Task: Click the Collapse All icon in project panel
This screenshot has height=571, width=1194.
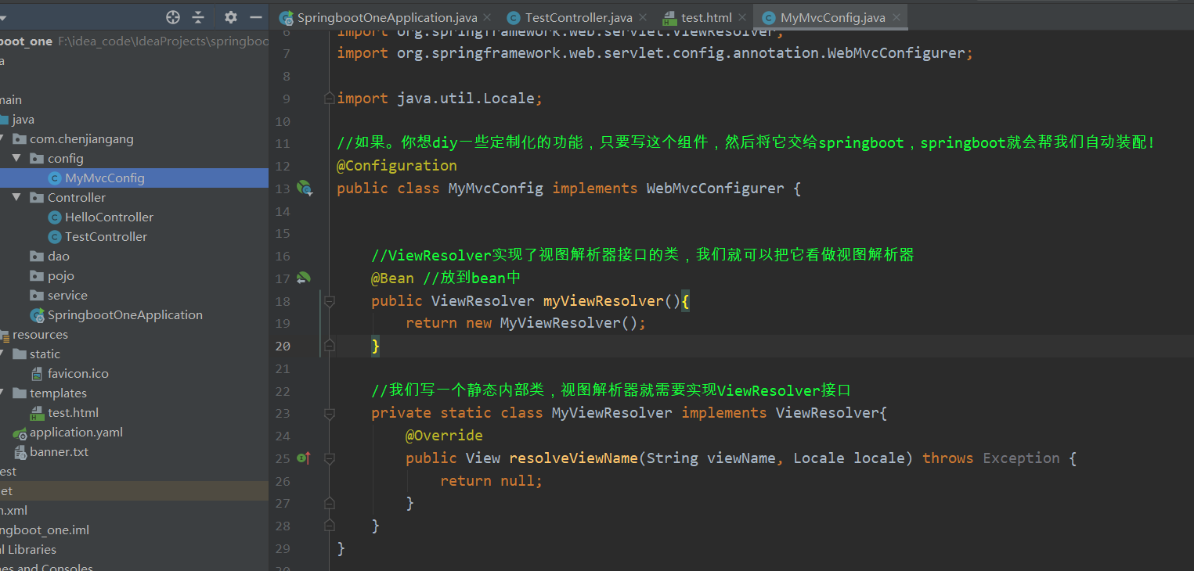Action: click(198, 16)
